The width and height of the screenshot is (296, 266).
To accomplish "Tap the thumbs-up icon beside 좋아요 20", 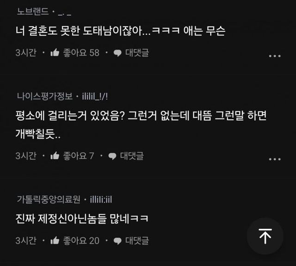I will point(55,240).
